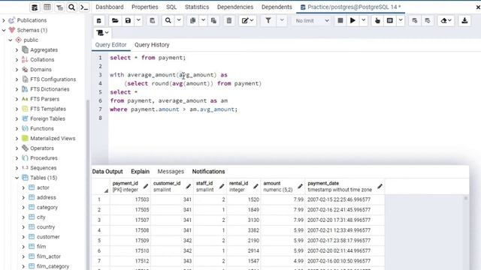This screenshot has width=481, height=270.
Task: Click the Schemas heart-shaped icon in tree
Action: (12, 30)
